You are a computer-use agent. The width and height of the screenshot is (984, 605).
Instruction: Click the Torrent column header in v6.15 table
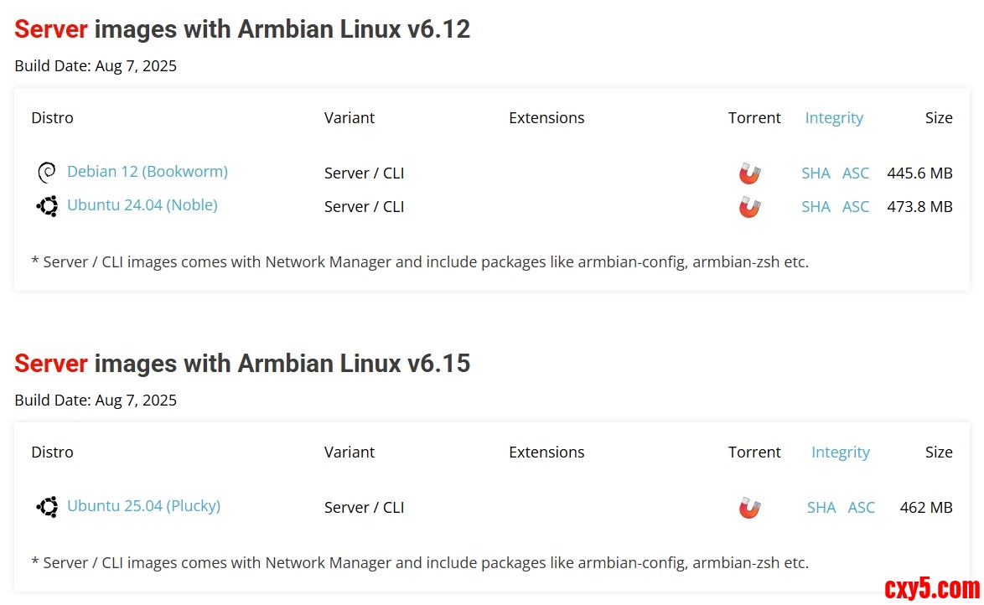coord(754,452)
